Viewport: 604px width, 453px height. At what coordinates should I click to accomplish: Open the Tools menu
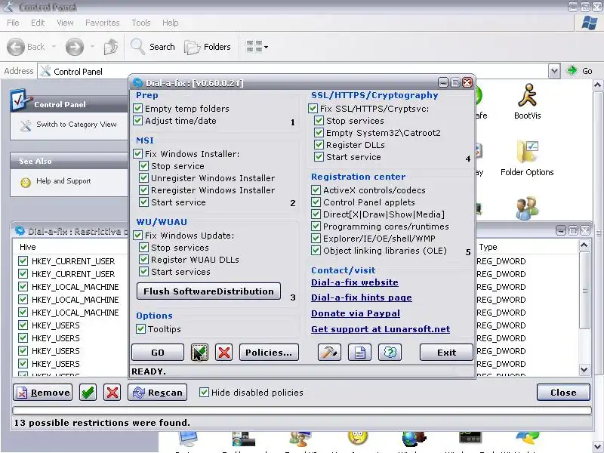tap(141, 23)
